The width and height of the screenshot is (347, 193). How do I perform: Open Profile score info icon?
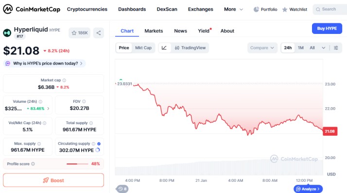(33, 164)
